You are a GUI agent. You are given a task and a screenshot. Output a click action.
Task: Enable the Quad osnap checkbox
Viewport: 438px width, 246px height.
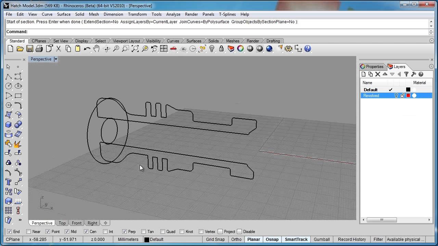163,232
